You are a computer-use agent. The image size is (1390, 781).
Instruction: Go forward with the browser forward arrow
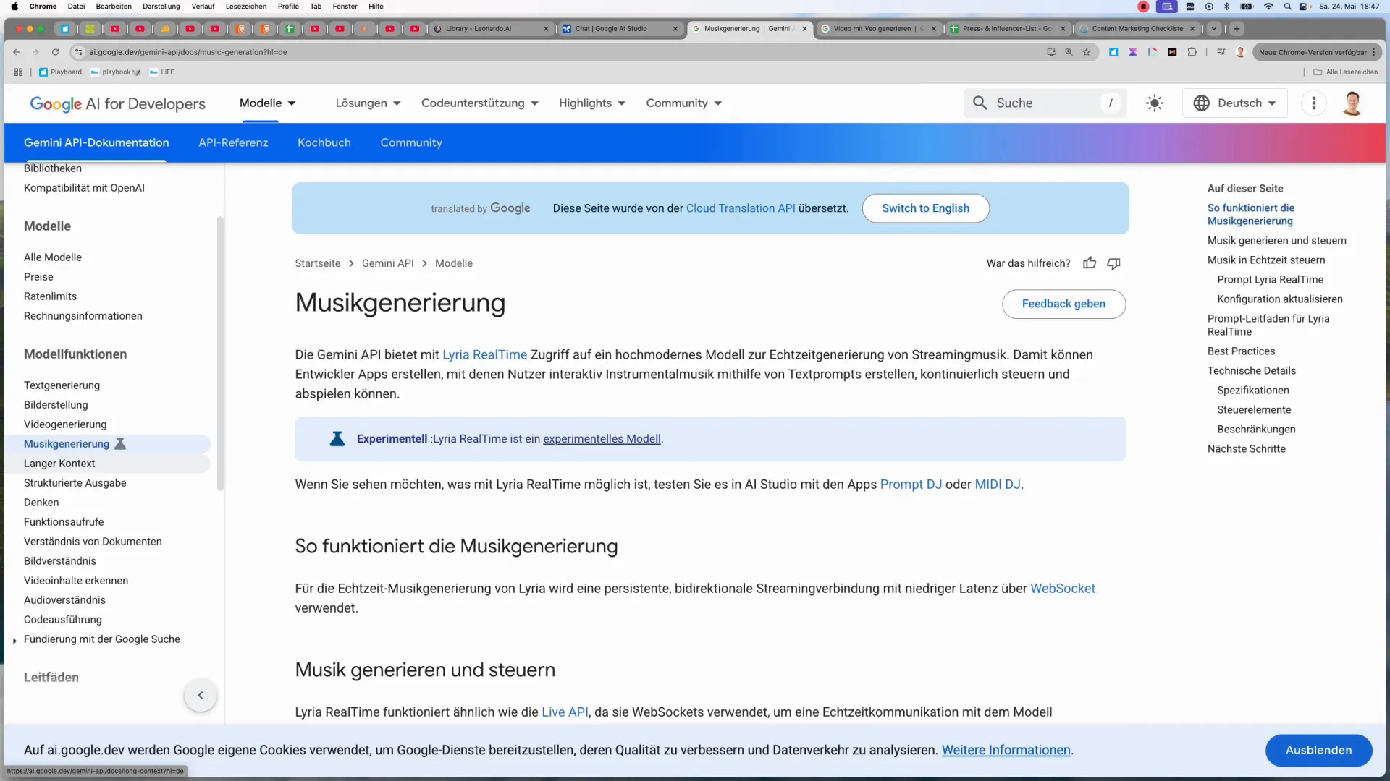point(35,52)
